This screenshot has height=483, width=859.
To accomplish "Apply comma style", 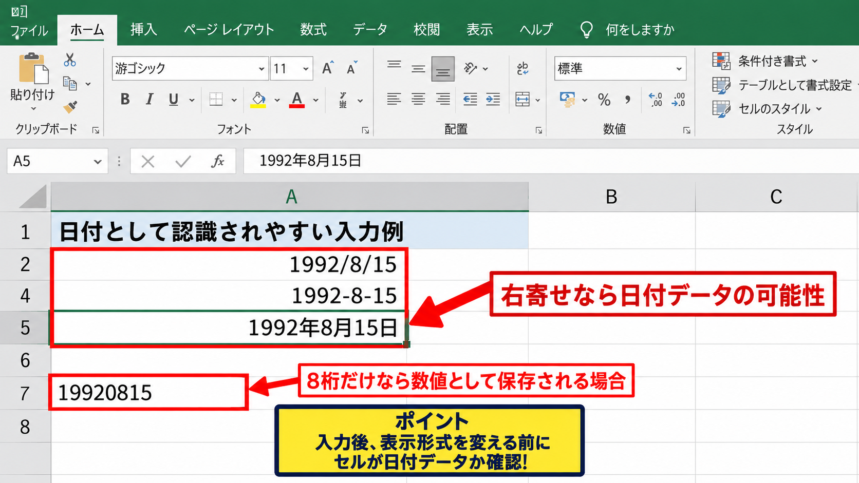I will [628, 100].
